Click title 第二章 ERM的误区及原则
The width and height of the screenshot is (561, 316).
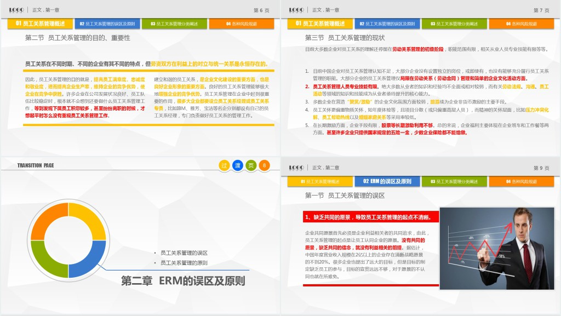[x=183, y=281]
